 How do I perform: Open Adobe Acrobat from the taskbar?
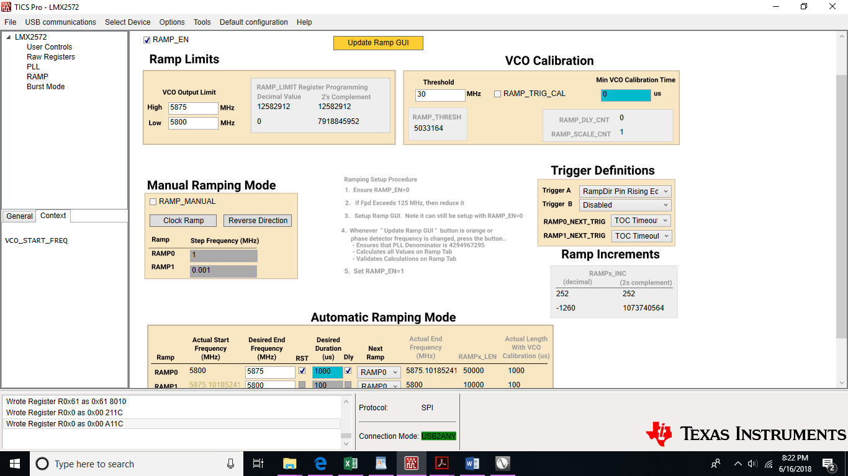pyautogui.click(x=441, y=464)
